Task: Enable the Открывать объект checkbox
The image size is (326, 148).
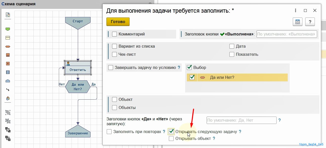Action: click(171, 138)
